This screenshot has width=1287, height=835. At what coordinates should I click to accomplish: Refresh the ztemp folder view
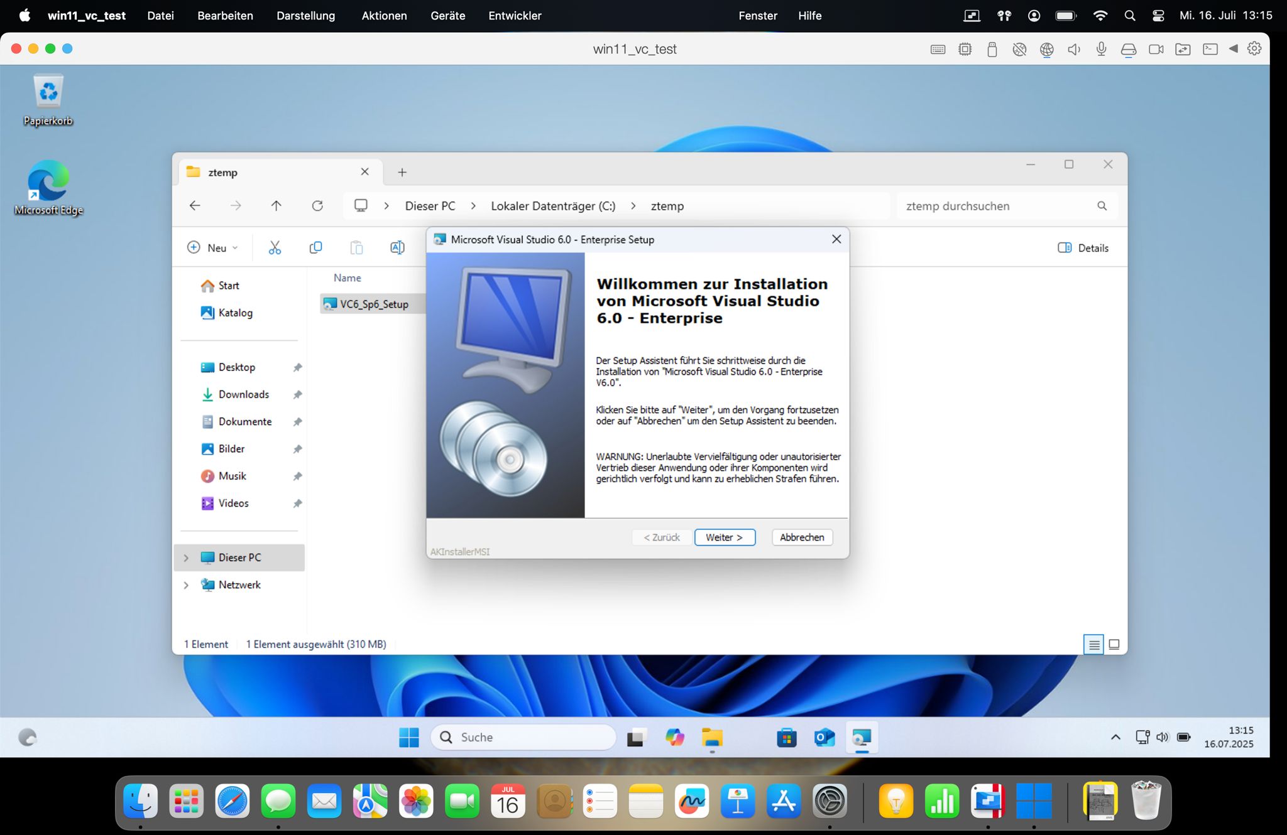[317, 205]
